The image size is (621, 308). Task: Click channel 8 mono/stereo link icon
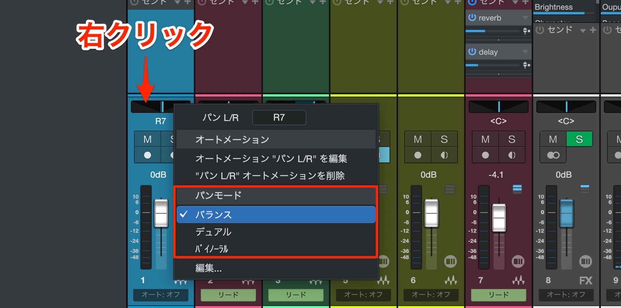[553, 155]
